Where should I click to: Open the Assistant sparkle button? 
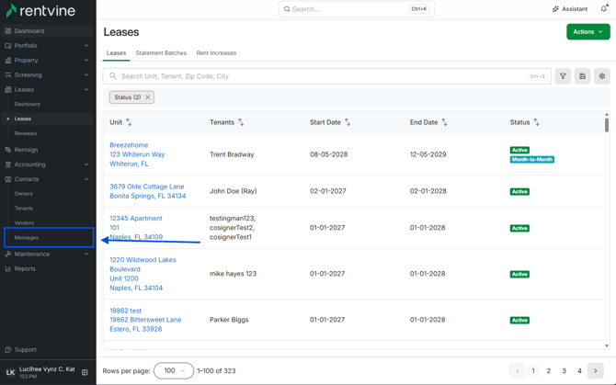coord(570,9)
